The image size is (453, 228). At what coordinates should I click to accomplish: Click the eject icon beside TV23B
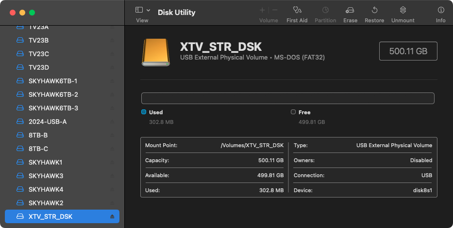pyautogui.click(x=112, y=40)
